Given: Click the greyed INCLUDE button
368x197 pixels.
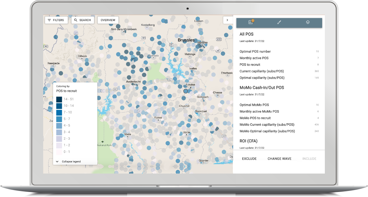Looking at the screenshot, I should pos(309,159).
